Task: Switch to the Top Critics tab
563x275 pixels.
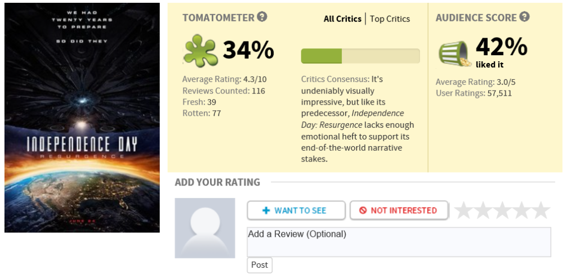Action: tap(390, 19)
